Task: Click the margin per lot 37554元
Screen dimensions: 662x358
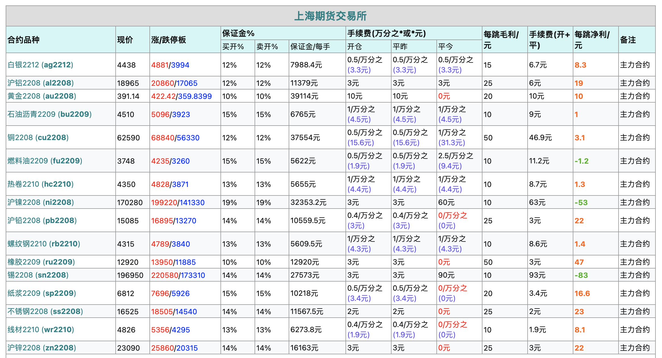Action: pyautogui.click(x=305, y=138)
